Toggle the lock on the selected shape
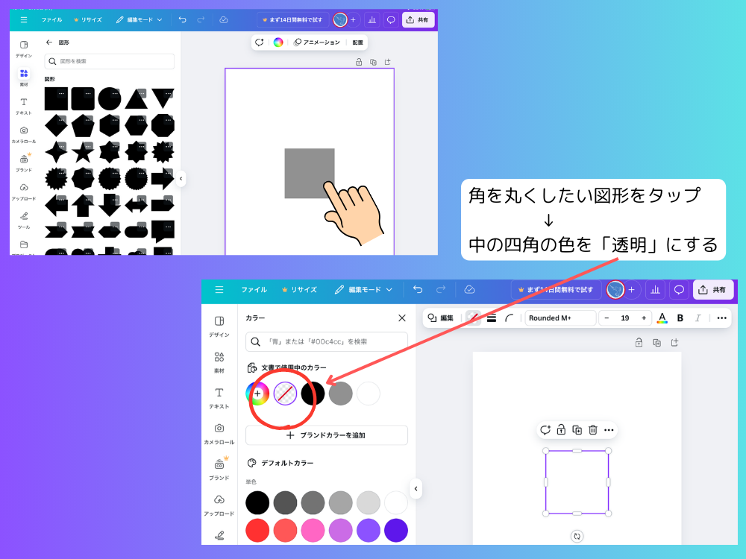The image size is (746, 559). tap(560, 429)
